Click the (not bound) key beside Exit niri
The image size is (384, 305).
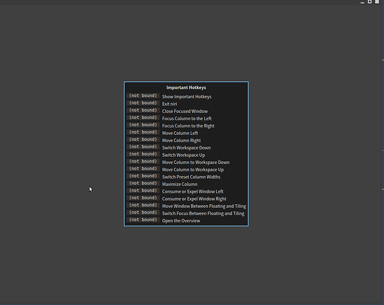point(143,103)
